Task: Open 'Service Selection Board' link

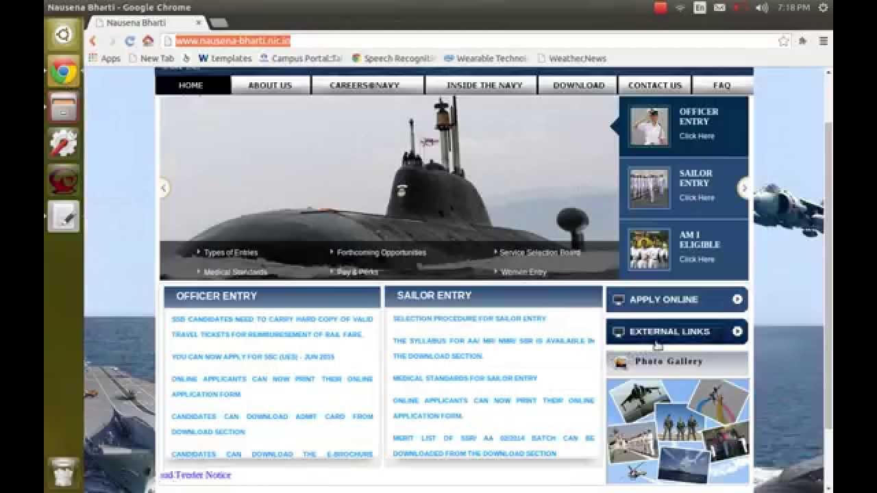Action: coord(540,253)
